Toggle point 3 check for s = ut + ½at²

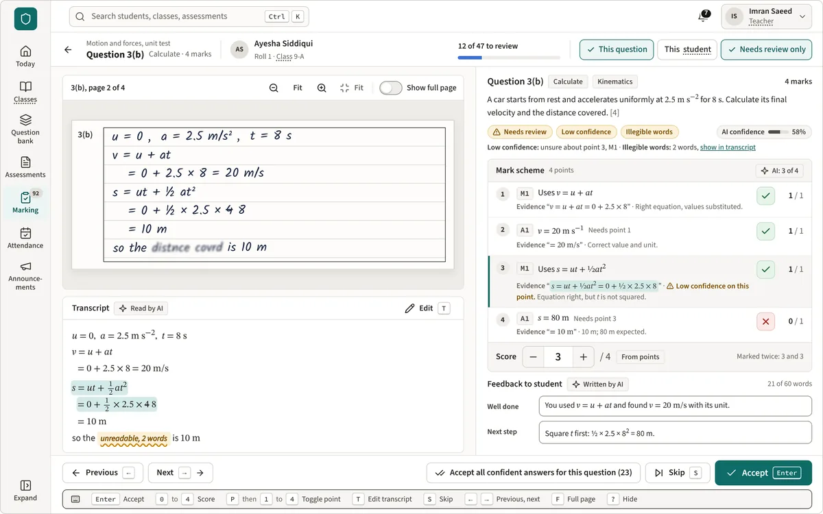766,270
